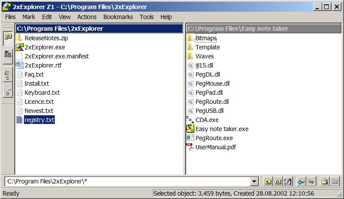Image resolution: width=344 pixels, height=199 pixels.
Task: Select Newest.txt in left pane
Action: pyautogui.click(x=39, y=111)
